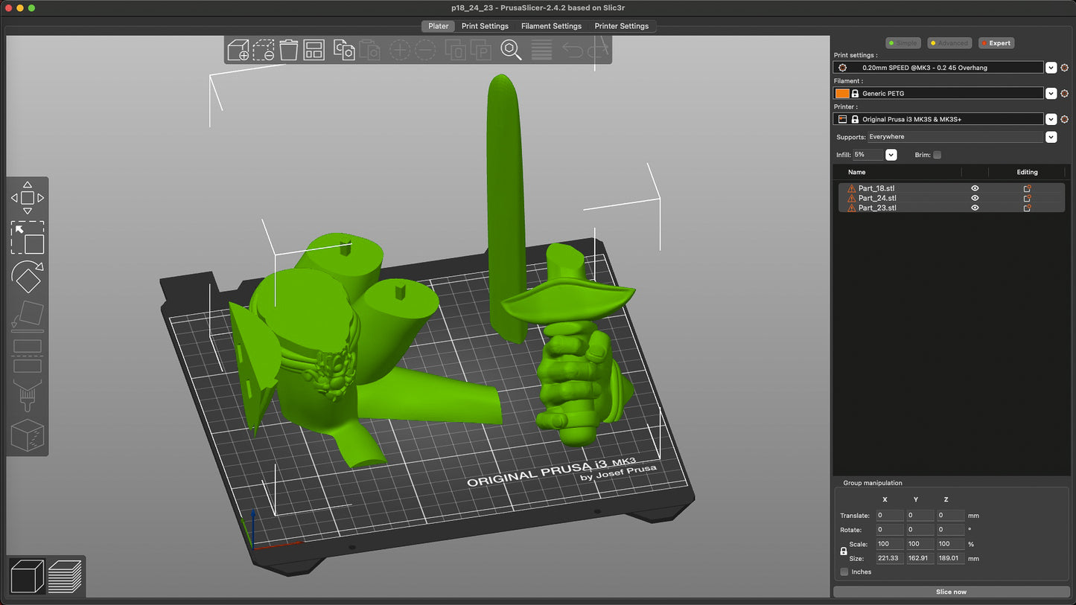This screenshot has height=605, width=1076.
Task: Select the Move tool in left toolbar
Action: 28,198
